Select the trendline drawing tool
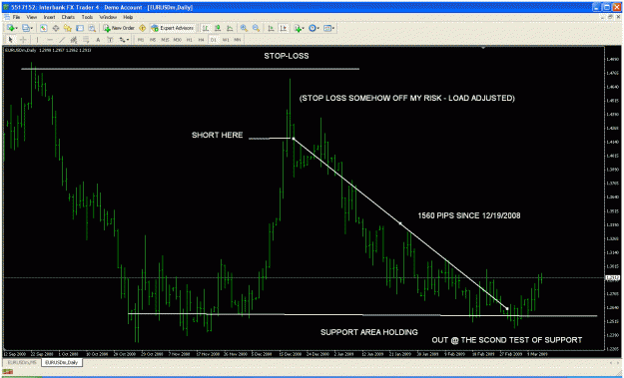 62,39
